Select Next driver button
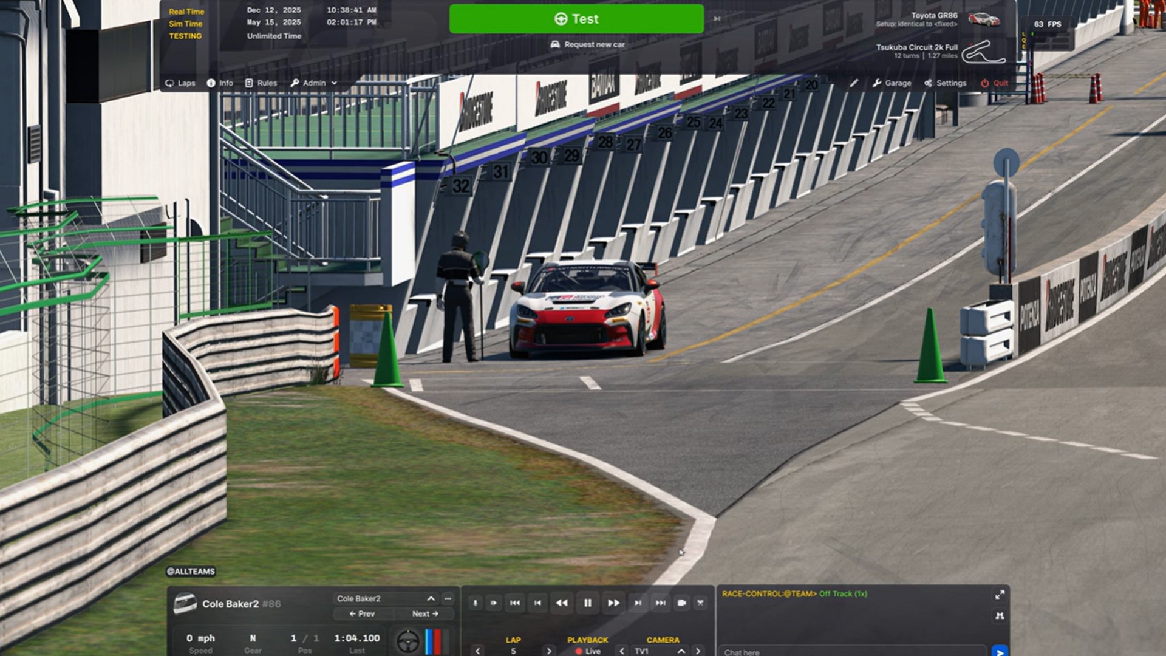 pos(425,614)
